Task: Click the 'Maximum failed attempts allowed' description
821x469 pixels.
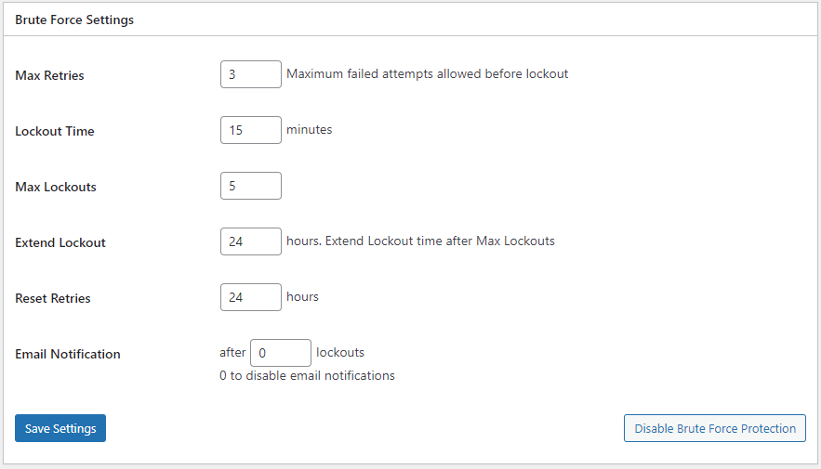Action: (x=427, y=73)
